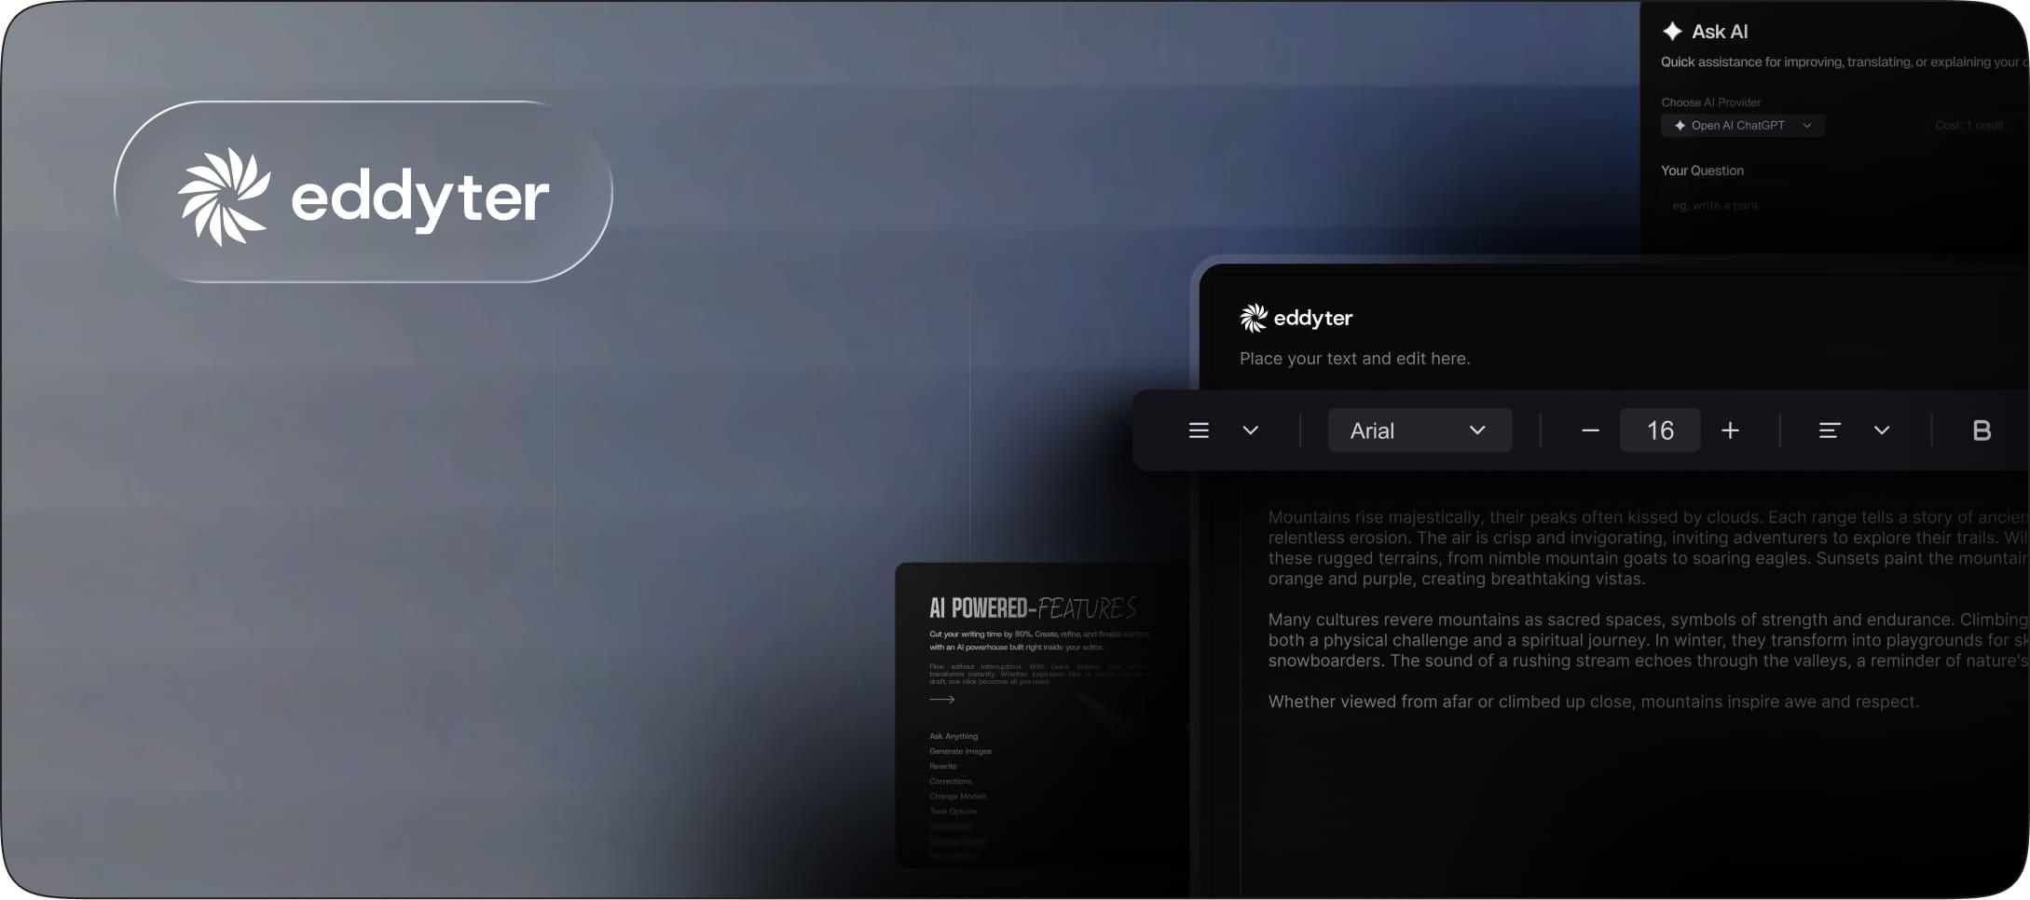Click the hamburger list icon in toolbar
This screenshot has width=2030, height=900.
click(1199, 430)
